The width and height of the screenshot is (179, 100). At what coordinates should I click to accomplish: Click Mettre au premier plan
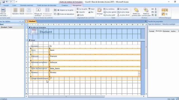click(x=136, y=12)
